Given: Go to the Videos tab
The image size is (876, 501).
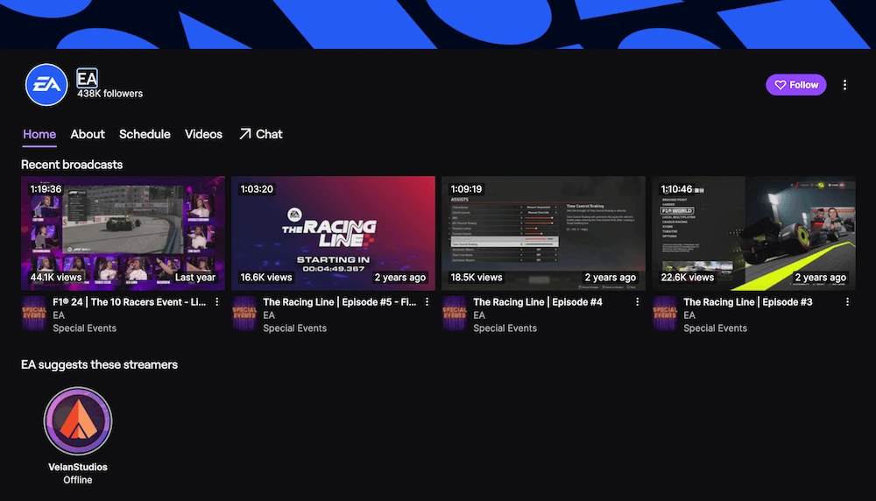Looking at the screenshot, I should point(203,134).
